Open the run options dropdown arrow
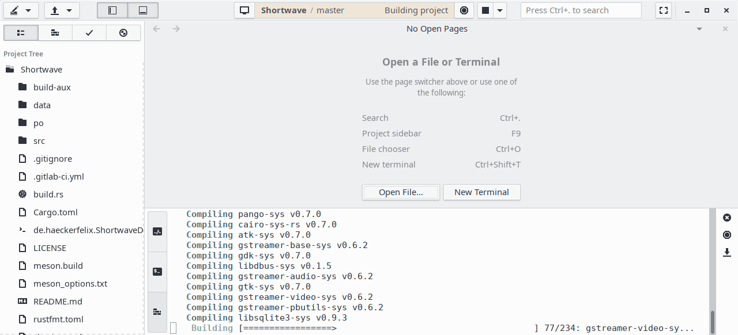 (x=500, y=10)
